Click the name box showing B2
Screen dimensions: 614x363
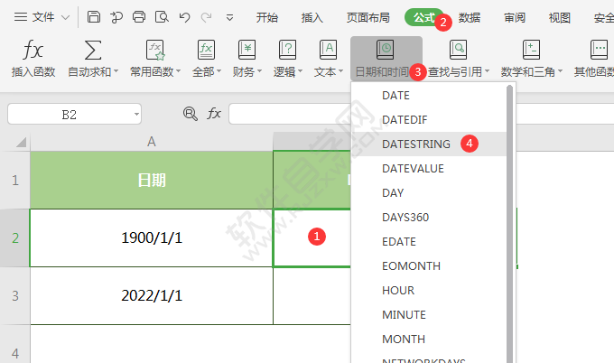pyautogui.click(x=74, y=114)
